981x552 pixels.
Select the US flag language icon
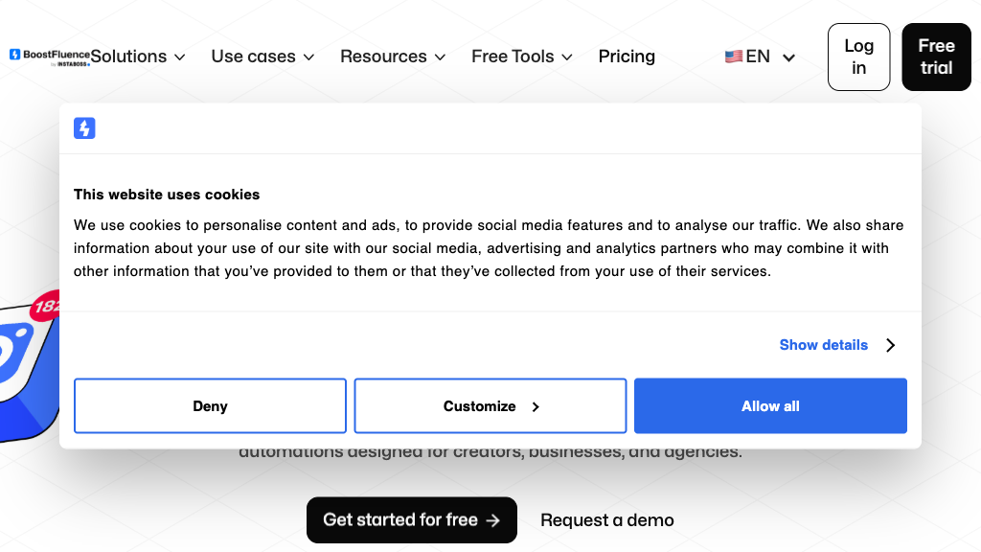coord(734,57)
